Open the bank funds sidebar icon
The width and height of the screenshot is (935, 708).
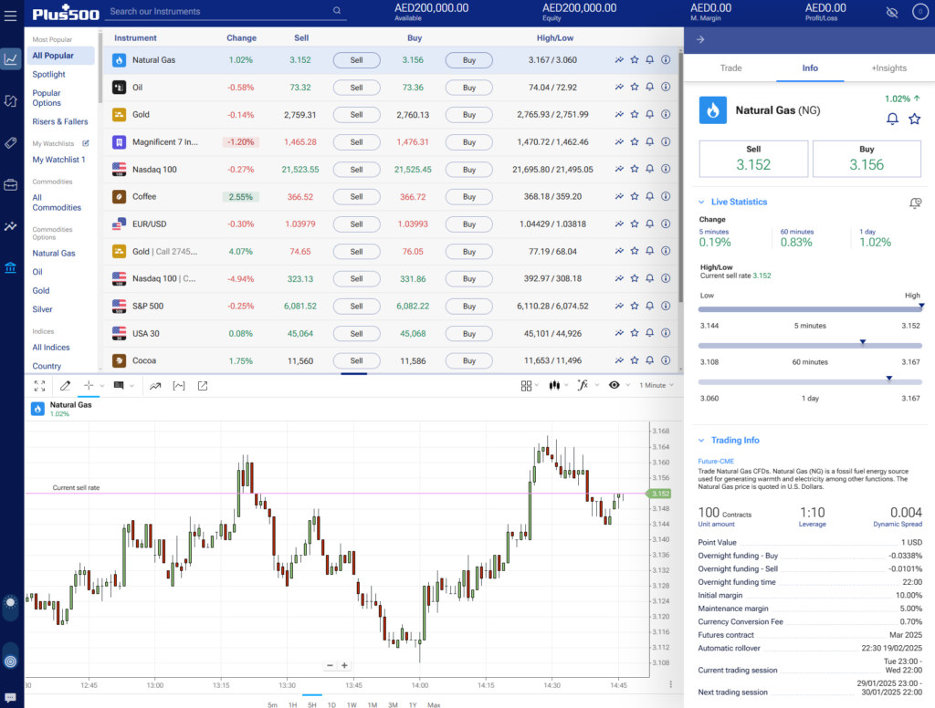pyautogui.click(x=11, y=267)
